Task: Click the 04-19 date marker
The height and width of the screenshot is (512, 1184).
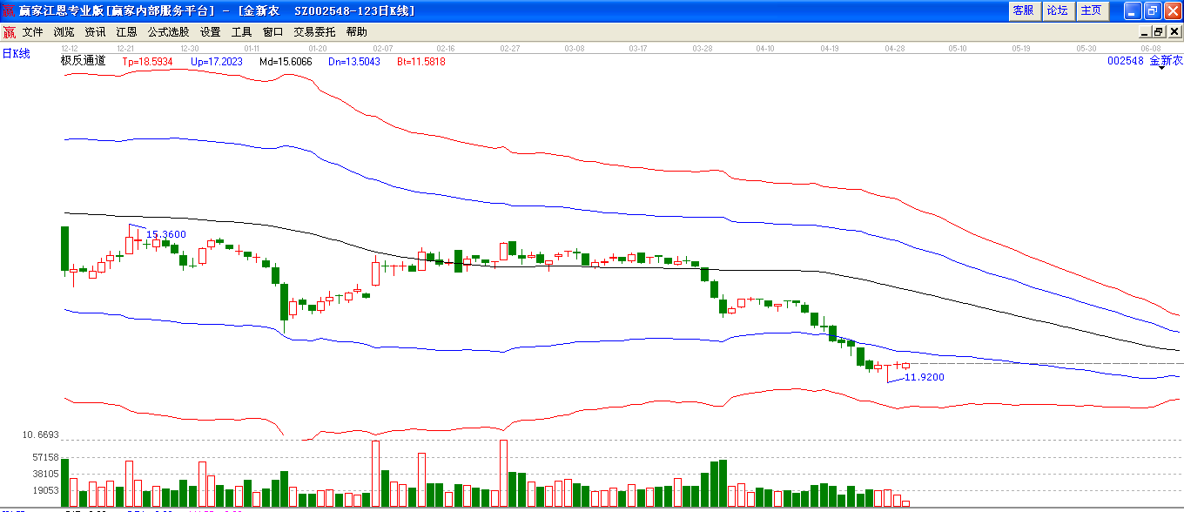Action: tap(830, 48)
